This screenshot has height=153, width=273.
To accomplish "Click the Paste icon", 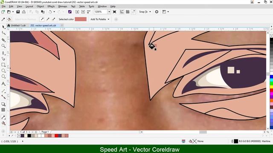I will click(x=43, y=12).
